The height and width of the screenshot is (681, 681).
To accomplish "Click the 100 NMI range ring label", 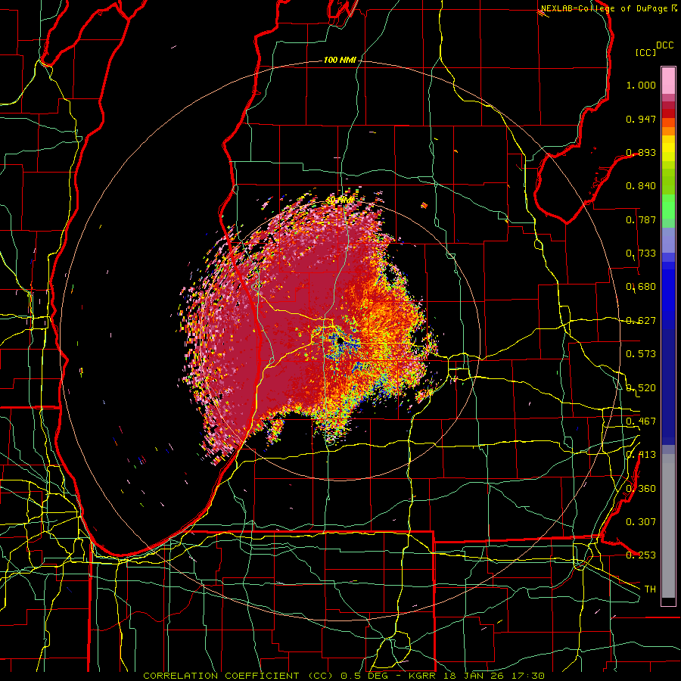I will (340, 60).
